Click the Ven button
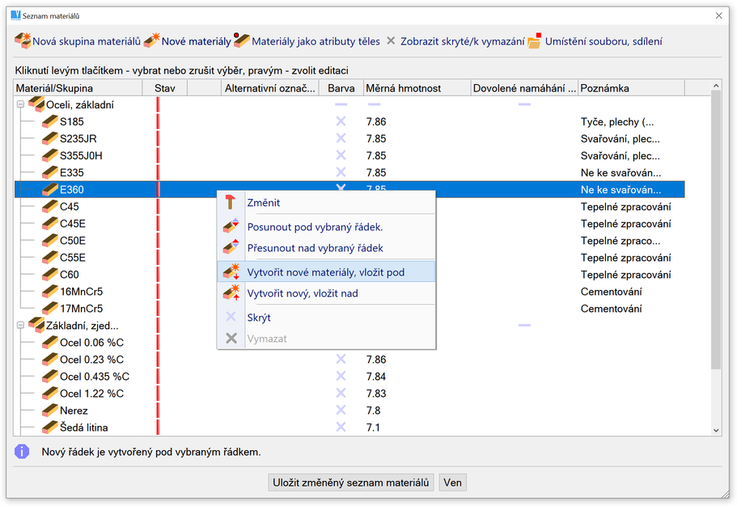 click(452, 483)
